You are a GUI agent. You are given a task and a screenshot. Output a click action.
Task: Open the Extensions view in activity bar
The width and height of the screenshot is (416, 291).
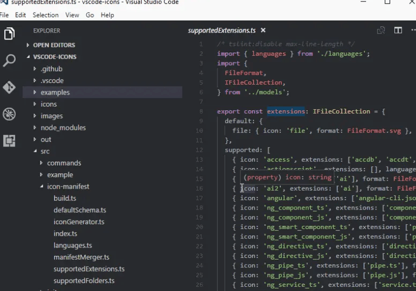point(9,141)
